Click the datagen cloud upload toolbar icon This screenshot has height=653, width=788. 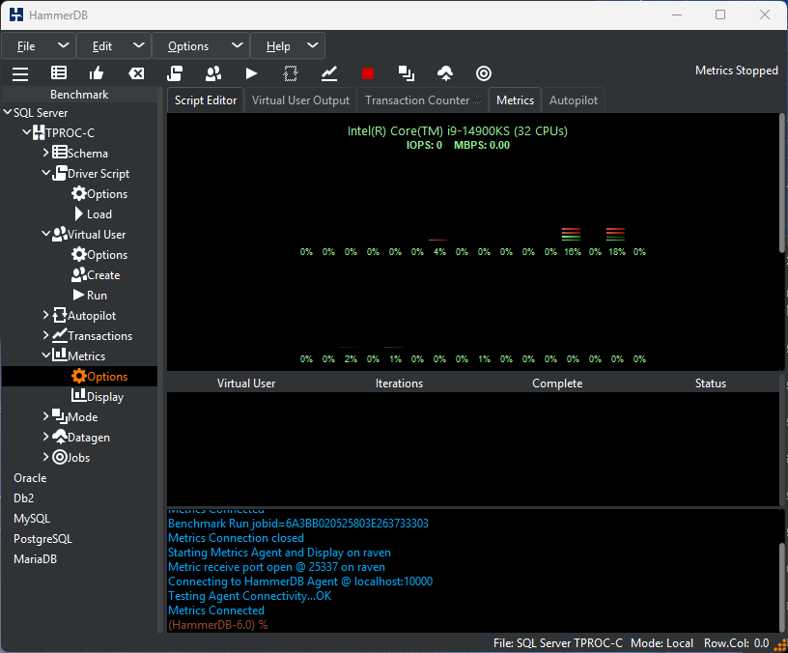click(x=445, y=73)
